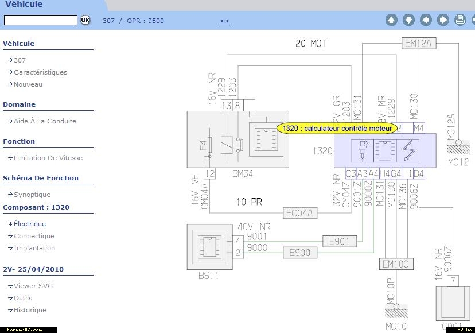475x333 pixels.
Task: Click the '10 PR' harness label
Action: point(249,202)
